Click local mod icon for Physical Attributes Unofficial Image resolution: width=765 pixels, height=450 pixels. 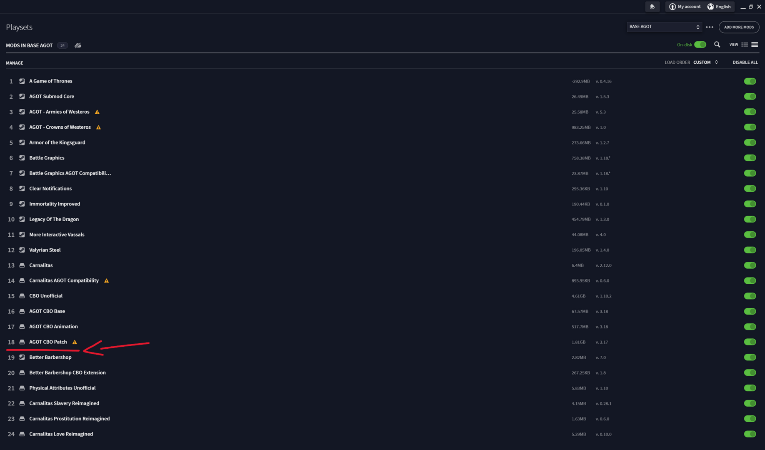[22, 388]
